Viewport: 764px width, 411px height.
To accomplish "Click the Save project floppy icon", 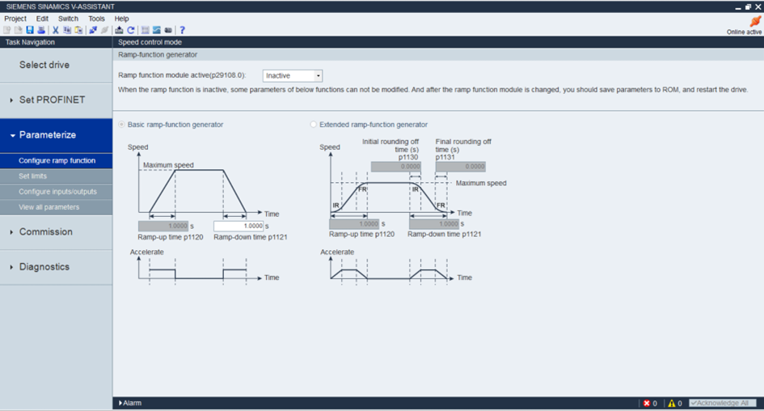I will coord(30,30).
